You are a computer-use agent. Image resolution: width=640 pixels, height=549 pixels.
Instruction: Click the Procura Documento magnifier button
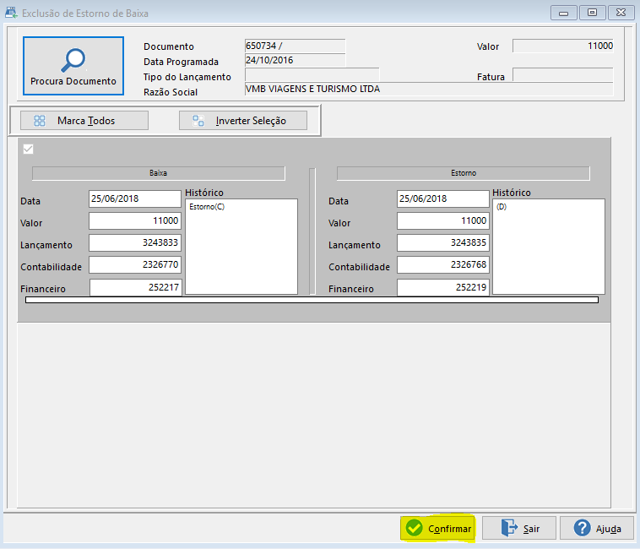[73, 66]
